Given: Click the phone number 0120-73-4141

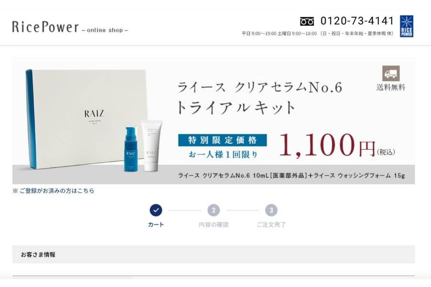Looking at the screenshot, I should pyautogui.click(x=357, y=21).
